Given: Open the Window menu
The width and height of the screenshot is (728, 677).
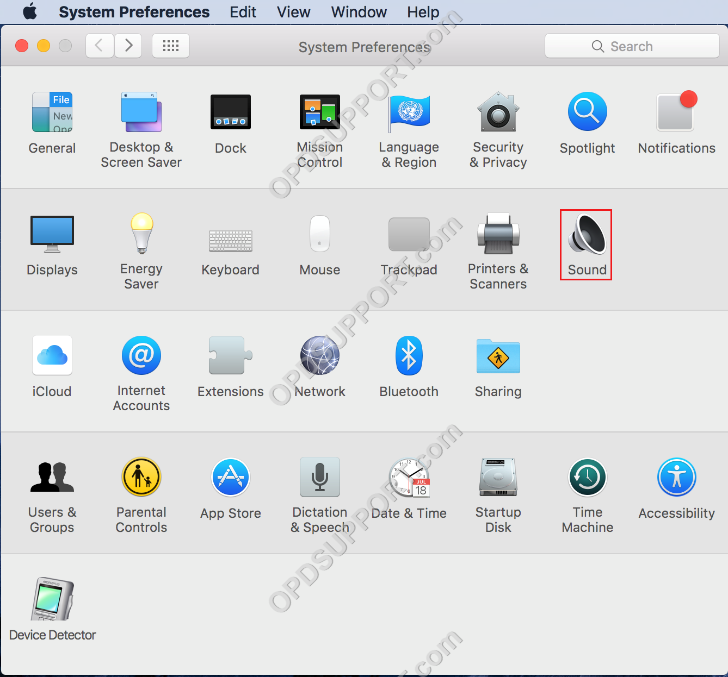Looking at the screenshot, I should tap(359, 12).
